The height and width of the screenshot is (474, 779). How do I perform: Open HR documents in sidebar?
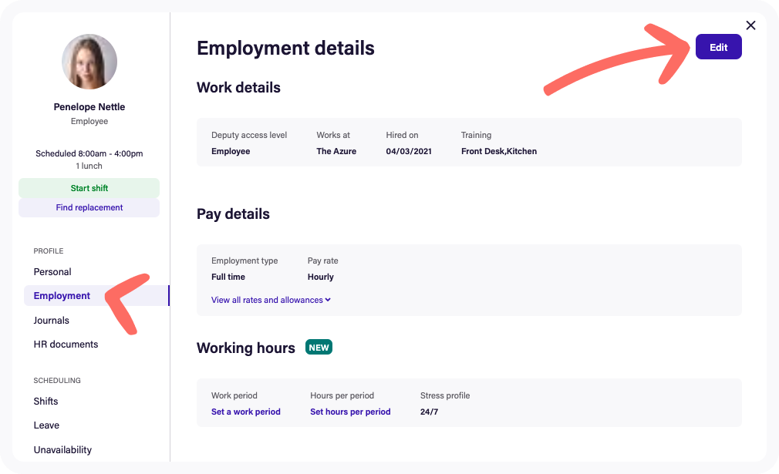[66, 345]
